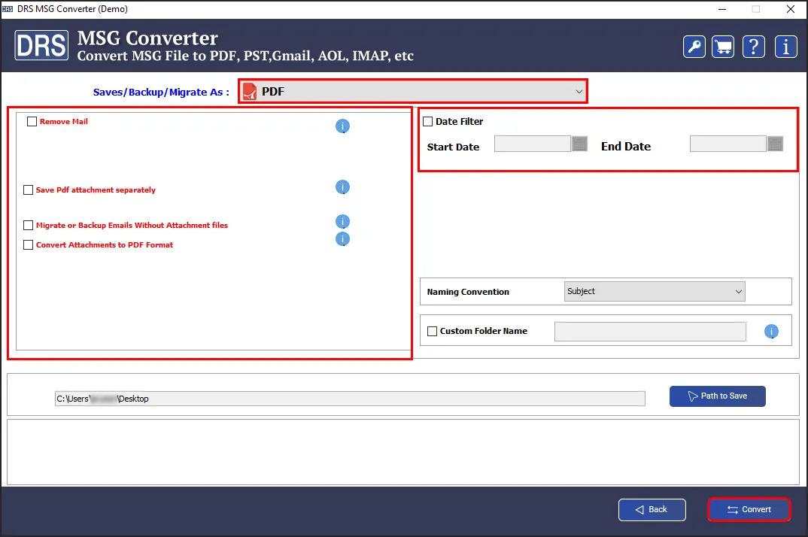The image size is (808, 537).
Task: Show info for Custom Folder Name
Action: pos(771,332)
